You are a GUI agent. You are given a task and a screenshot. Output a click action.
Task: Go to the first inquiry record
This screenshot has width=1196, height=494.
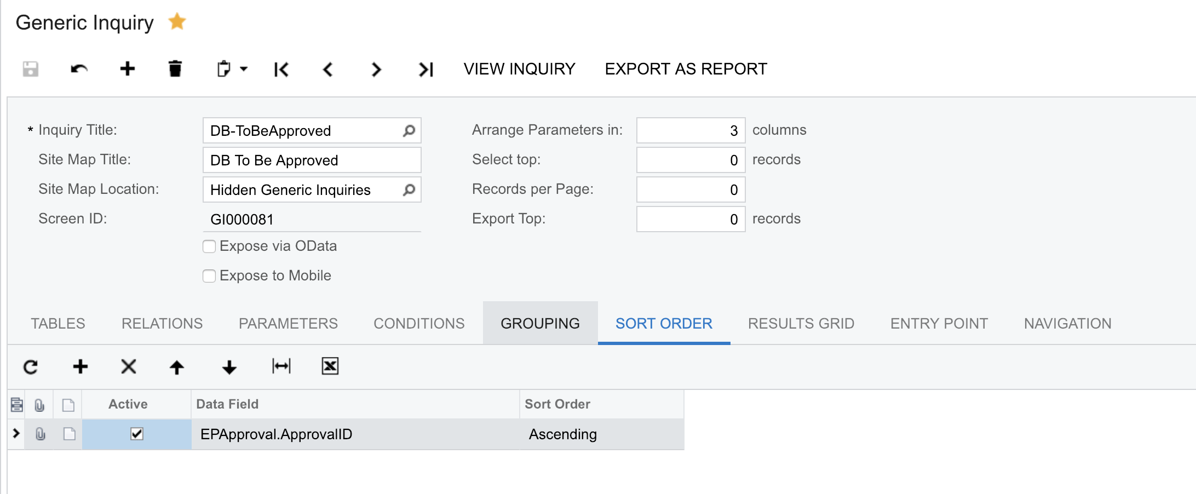tap(281, 70)
